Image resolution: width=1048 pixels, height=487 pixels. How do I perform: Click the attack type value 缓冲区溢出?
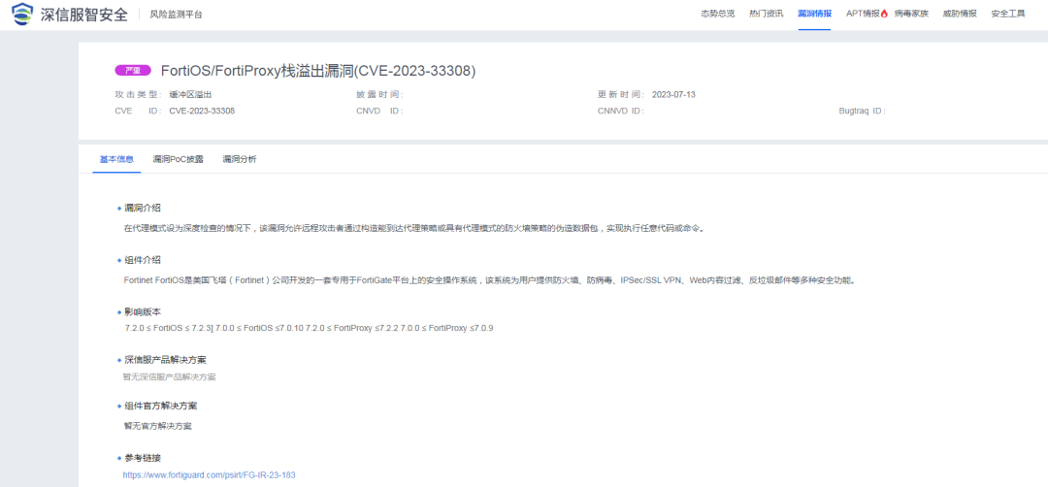point(190,95)
